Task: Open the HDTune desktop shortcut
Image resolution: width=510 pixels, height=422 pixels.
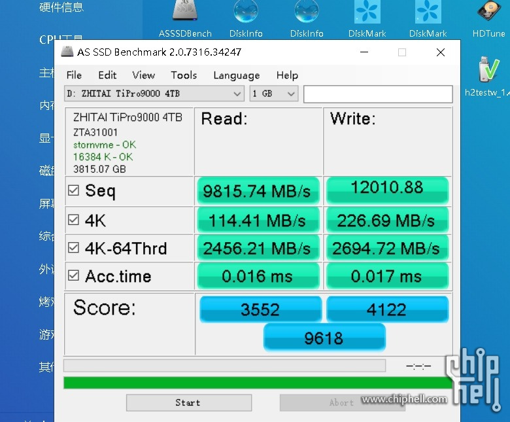Action: coord(489,19)
